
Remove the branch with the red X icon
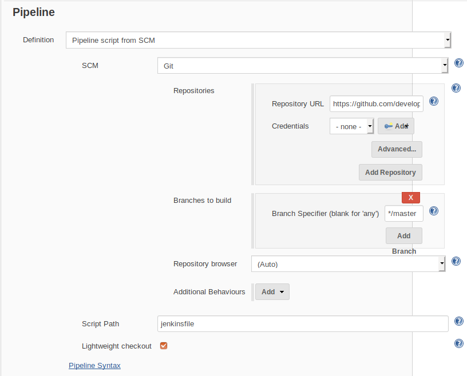click(x=410, y=197)
